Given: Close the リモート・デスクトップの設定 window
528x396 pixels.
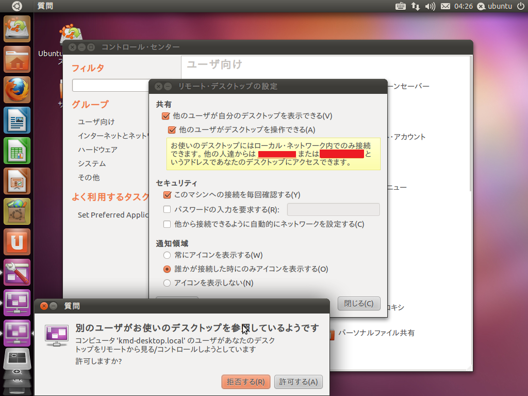Looking at the screenshot, I should coord(159,86).
